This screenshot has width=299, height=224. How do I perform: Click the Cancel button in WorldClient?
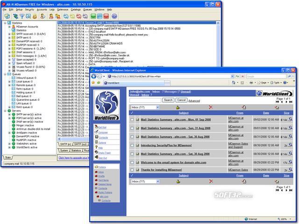[181, 100]
